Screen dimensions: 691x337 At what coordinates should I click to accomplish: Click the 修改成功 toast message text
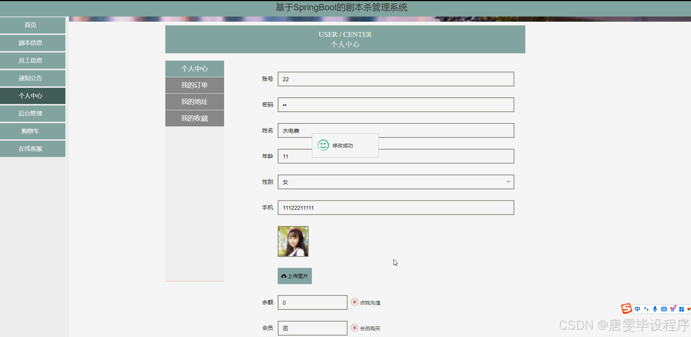tap(342, 146)
